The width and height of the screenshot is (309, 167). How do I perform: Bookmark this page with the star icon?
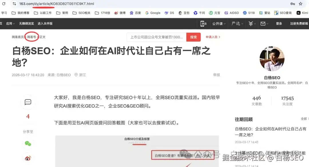click(300, 3)
